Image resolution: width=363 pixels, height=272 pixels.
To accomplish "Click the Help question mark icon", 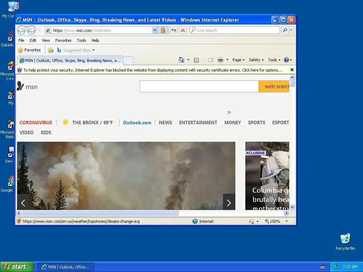I will [x=286, y=60].
